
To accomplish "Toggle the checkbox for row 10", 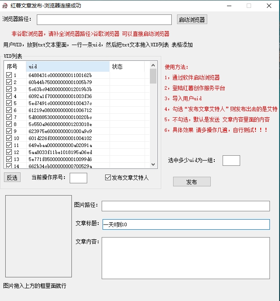I will coord(9,138).
